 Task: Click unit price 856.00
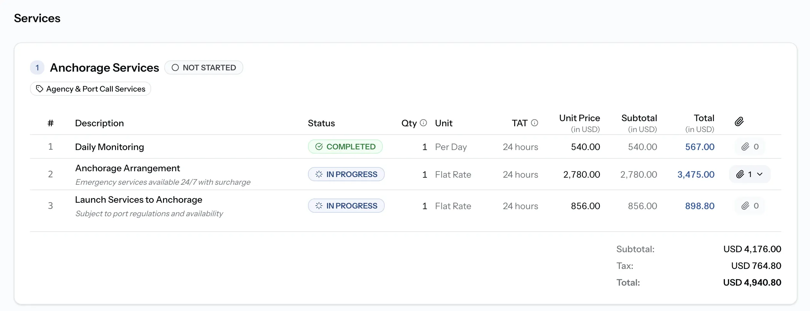(585, 206)
